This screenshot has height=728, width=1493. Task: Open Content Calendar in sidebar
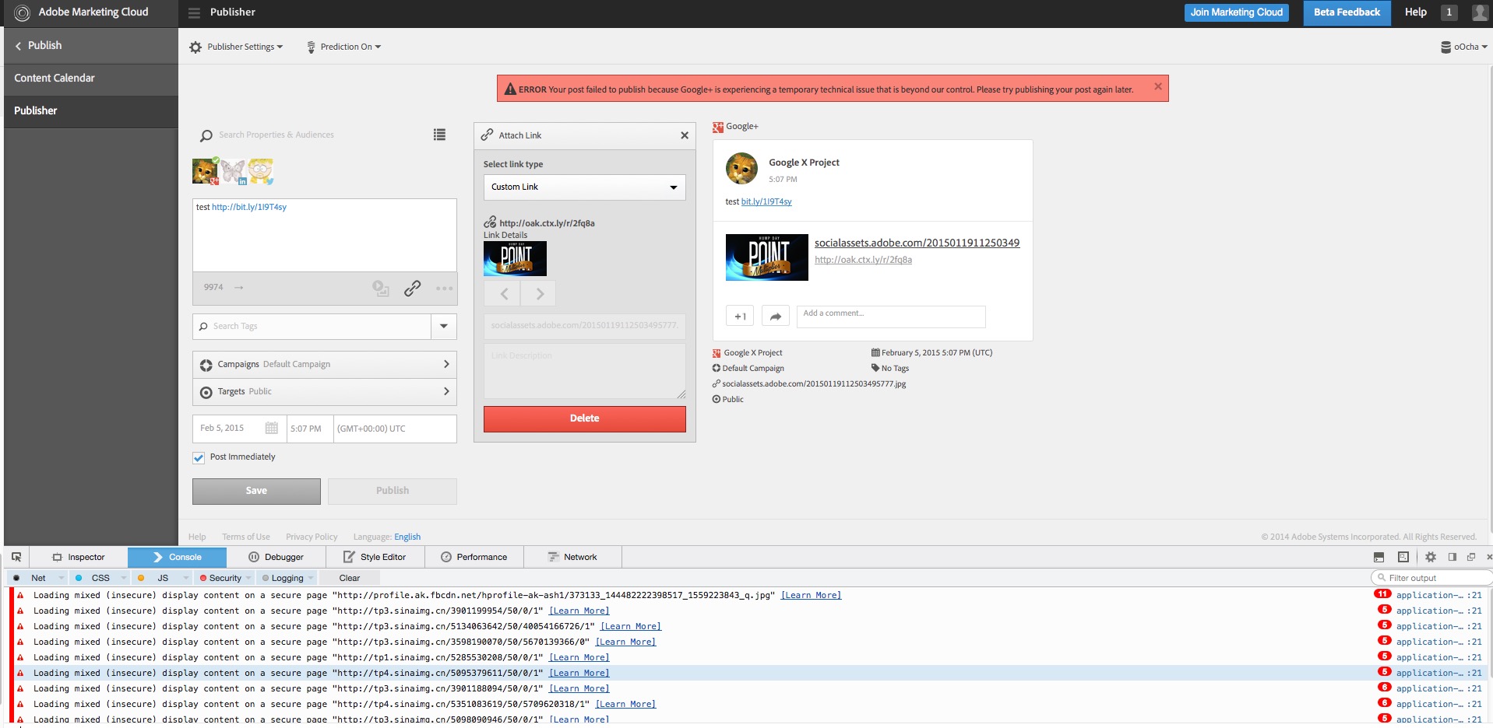pyautogui.click(x=91, y=78)
